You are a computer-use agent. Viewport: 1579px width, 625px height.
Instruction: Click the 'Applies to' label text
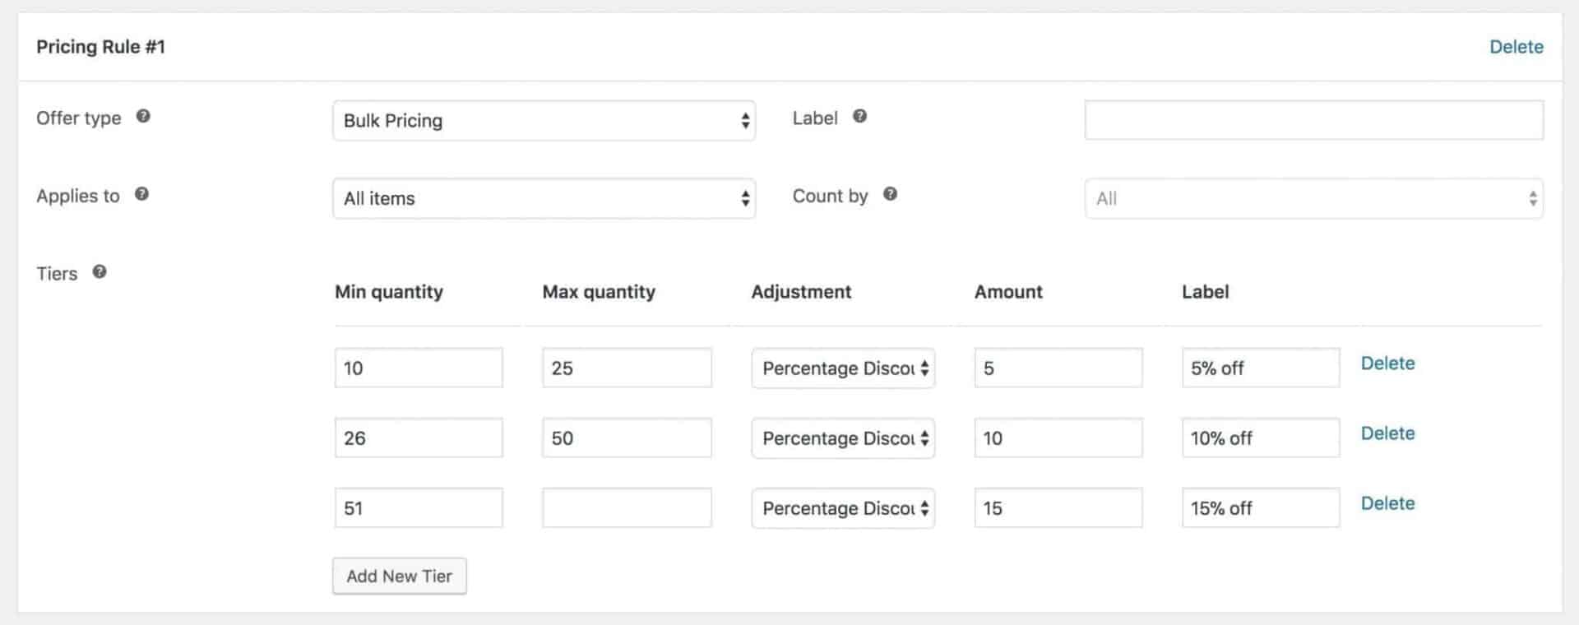click(x=78, y=196)
